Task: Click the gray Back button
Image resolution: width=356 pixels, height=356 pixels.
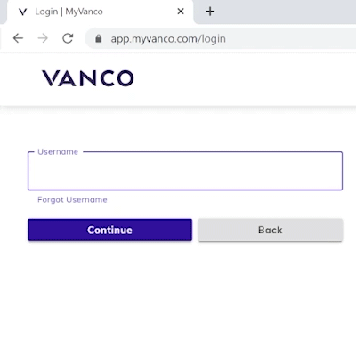Action: 271,230
